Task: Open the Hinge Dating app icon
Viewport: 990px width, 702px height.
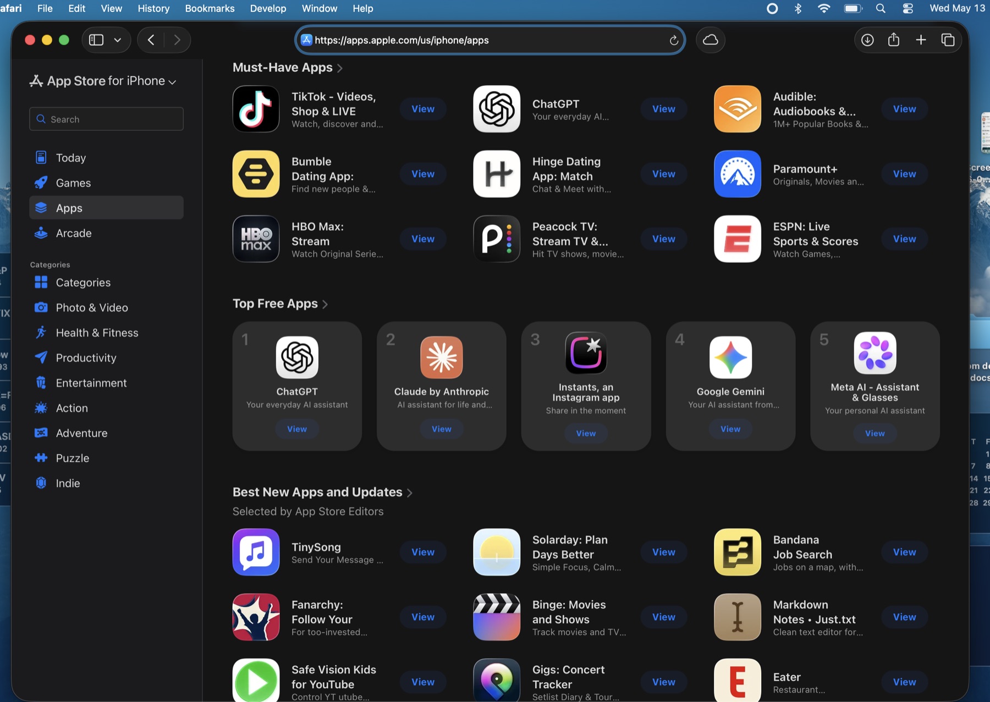Action: (x=497, y=174)
